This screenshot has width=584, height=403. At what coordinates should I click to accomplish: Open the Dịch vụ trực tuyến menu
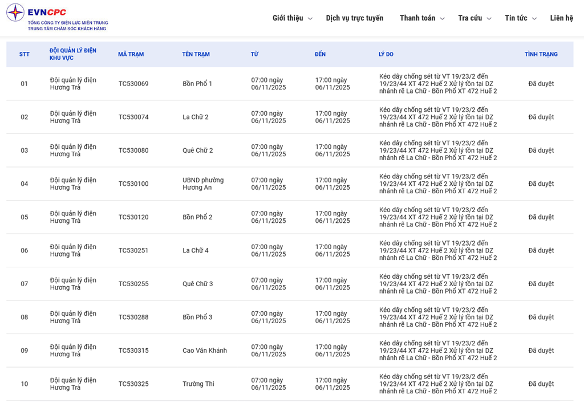pyautogui.click(x=354, y=18)
